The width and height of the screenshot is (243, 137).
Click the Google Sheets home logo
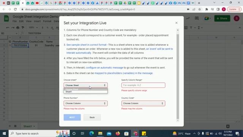[6, 19]
